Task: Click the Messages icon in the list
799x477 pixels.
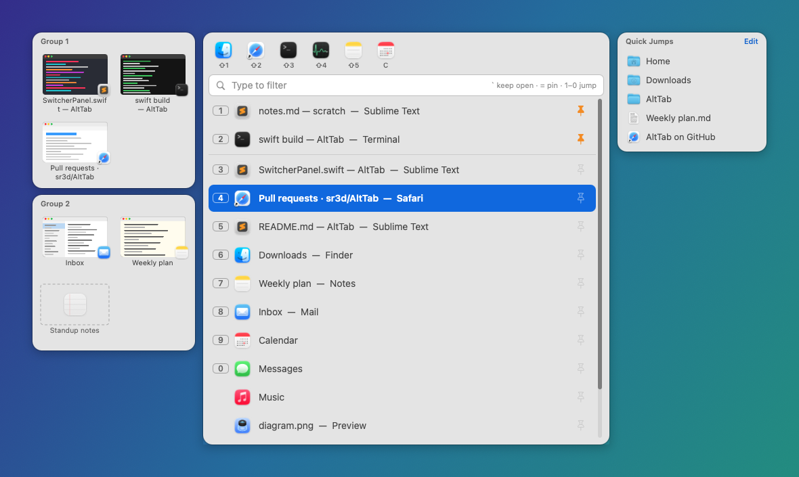Action: [x=242, y=369]
